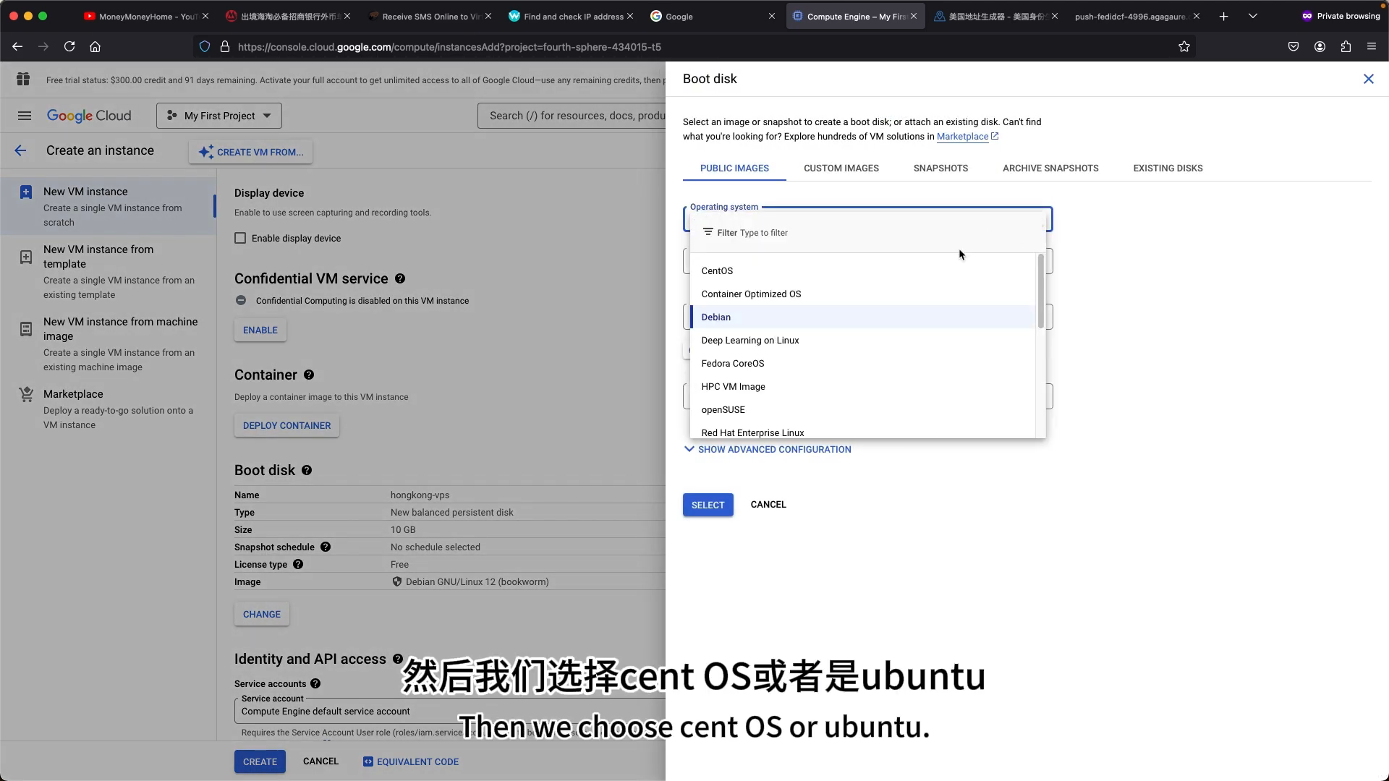Reload the page in the browser
This screenshot has height=781, width=1389.
[x=69, y=46]
